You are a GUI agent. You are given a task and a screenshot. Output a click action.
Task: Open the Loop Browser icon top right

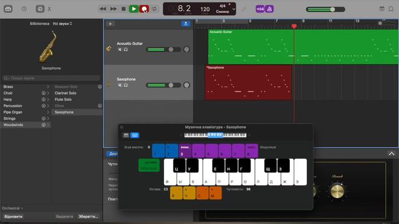point(391,9)
